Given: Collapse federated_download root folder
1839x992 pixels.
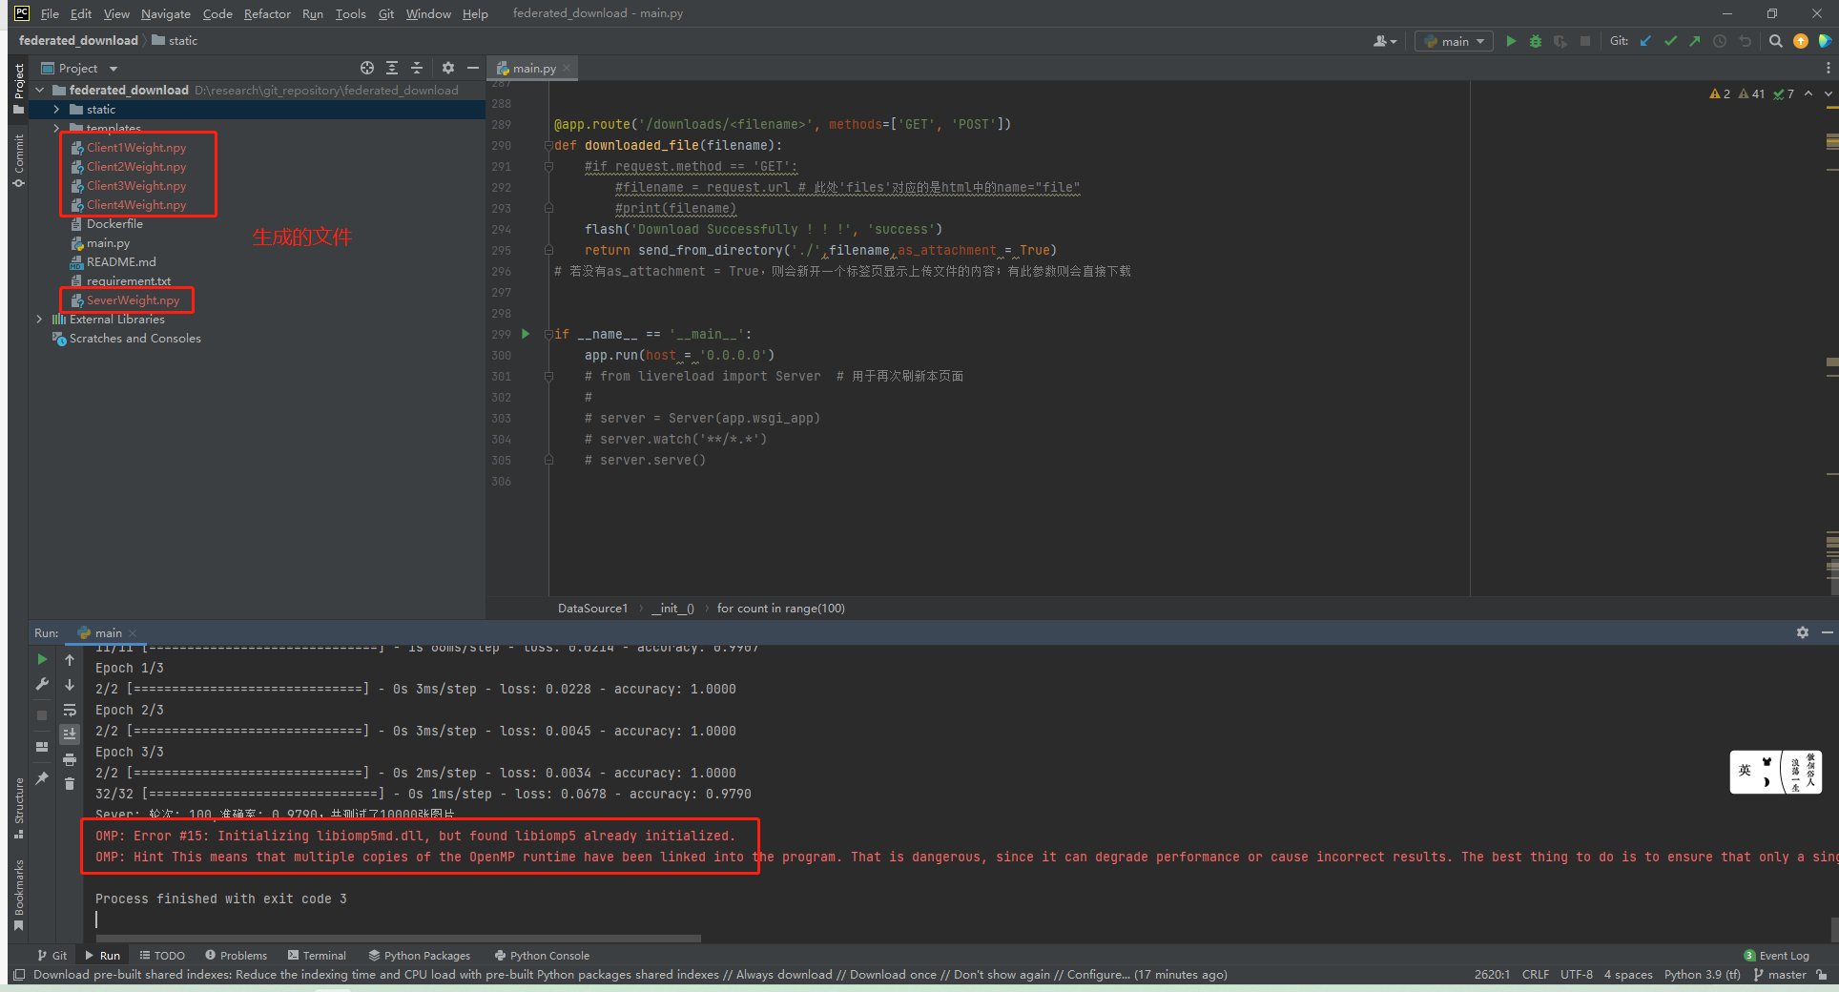Looking at the screenshot, I should (x=40, y=90).
